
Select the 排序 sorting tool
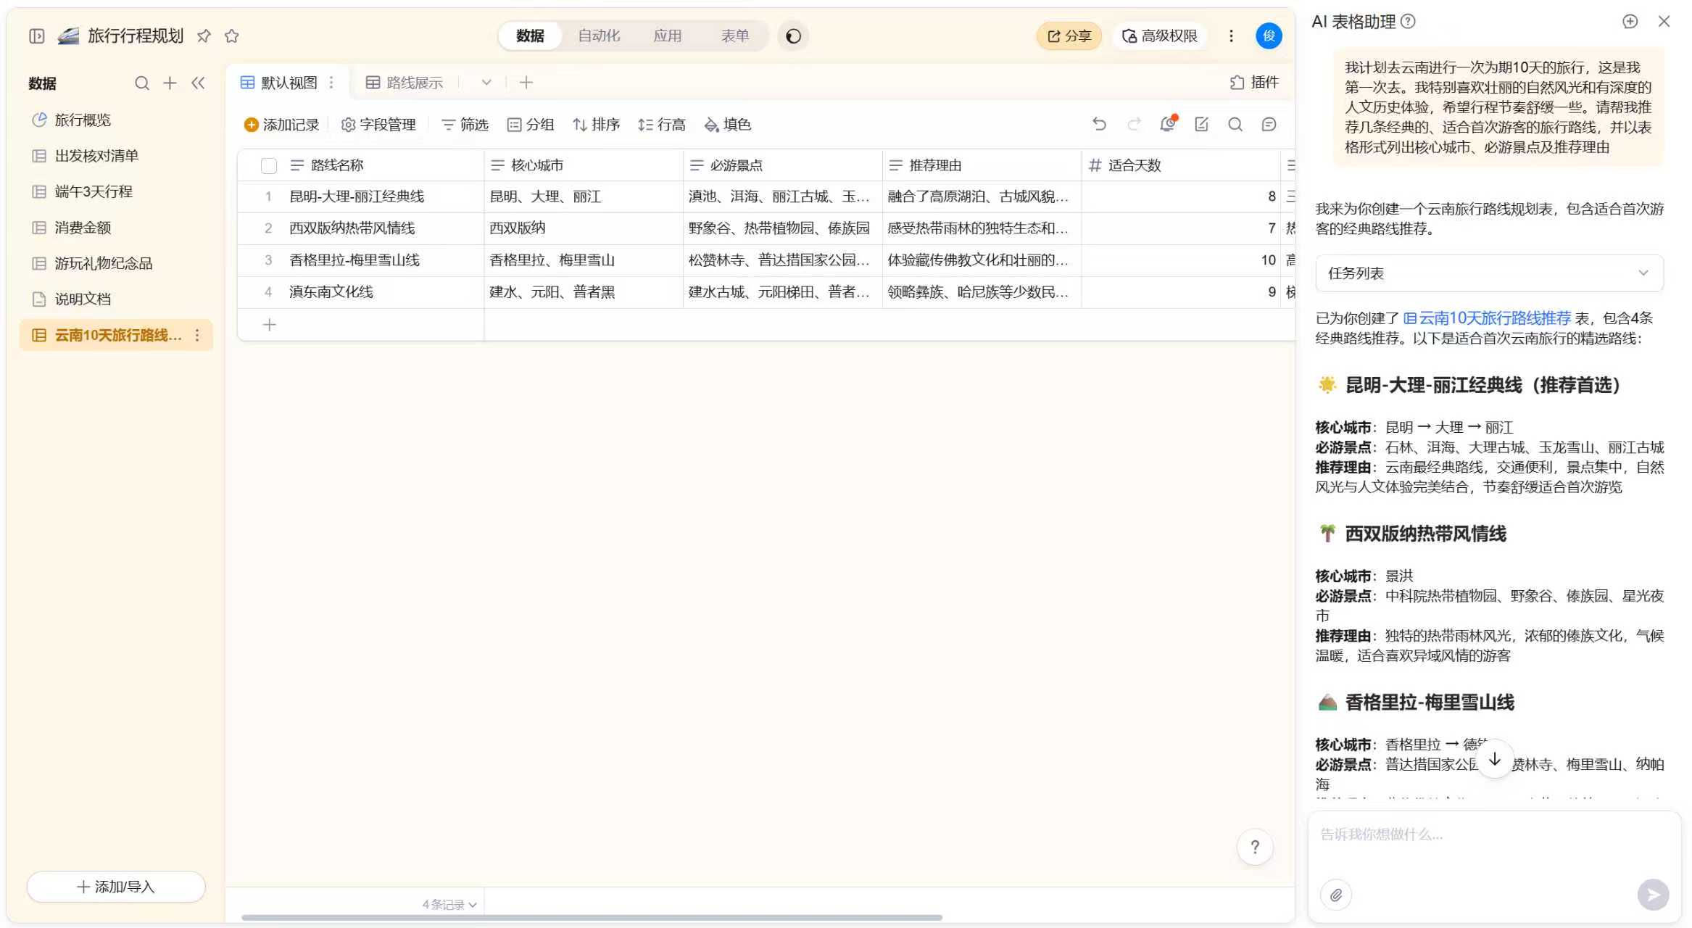point(596,124)
